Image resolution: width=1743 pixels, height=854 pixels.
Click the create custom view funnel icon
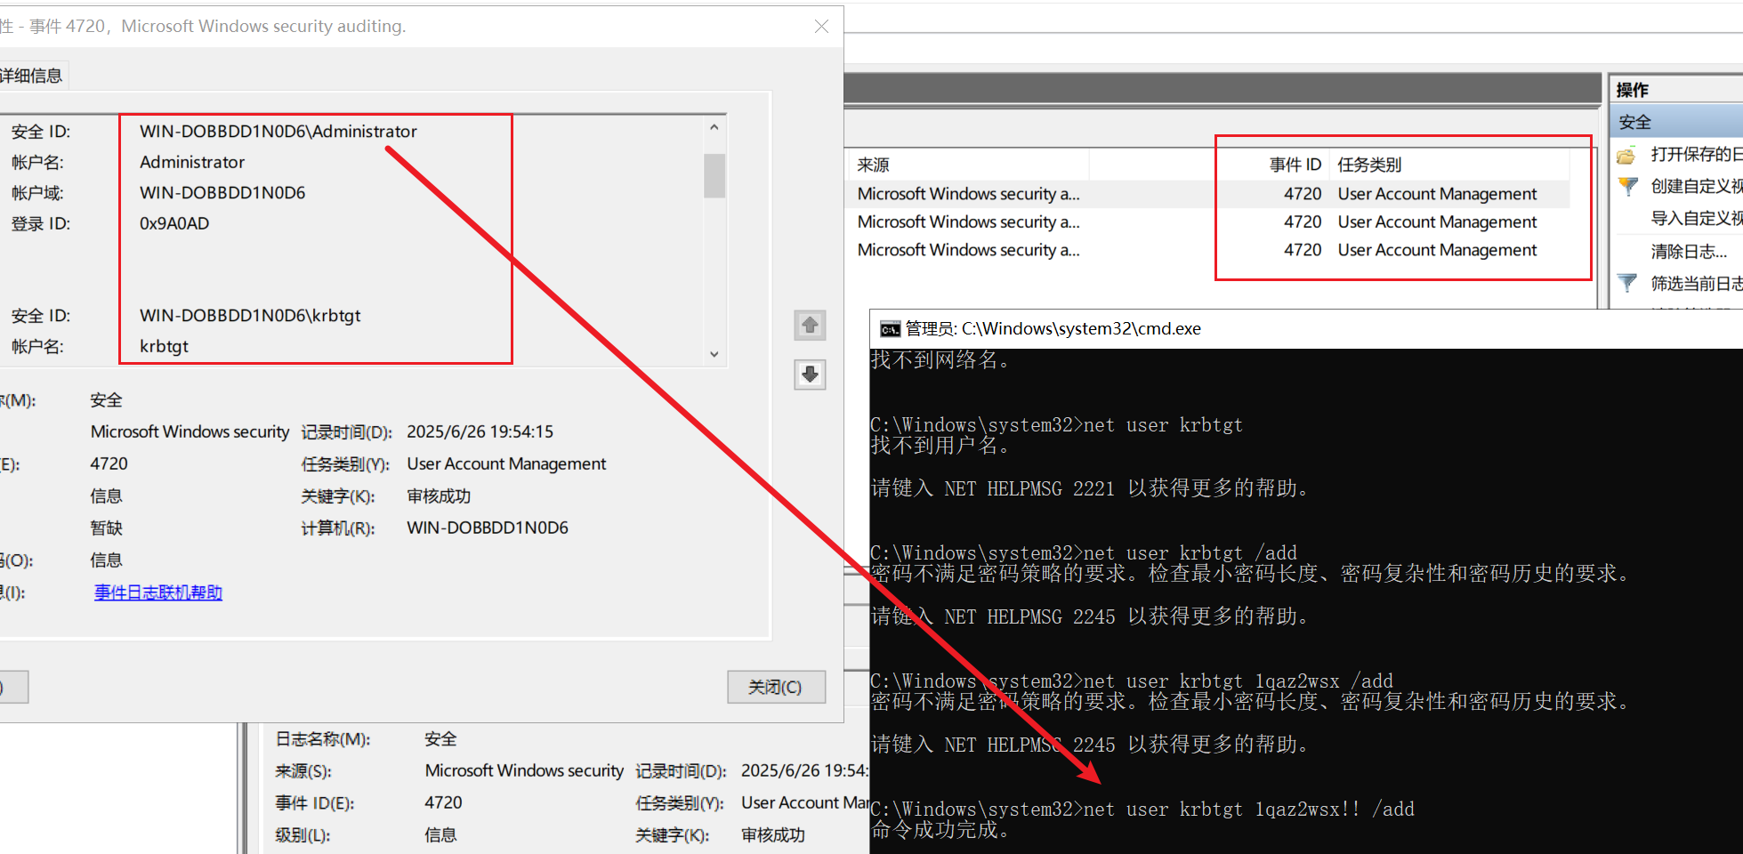coord(1627,187)
